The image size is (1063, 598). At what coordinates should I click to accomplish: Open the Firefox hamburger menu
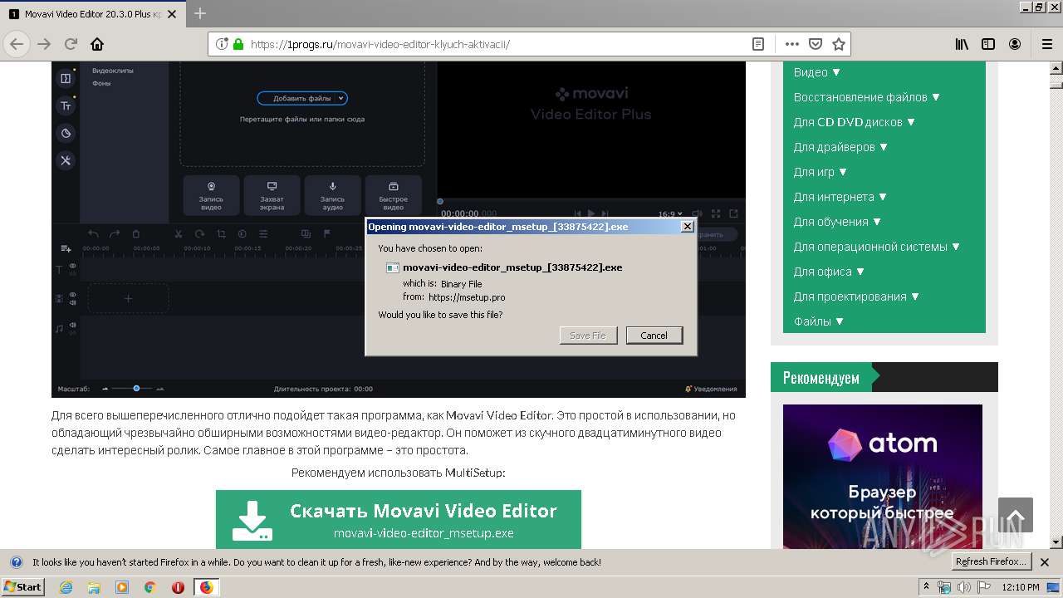point(1046,44)
